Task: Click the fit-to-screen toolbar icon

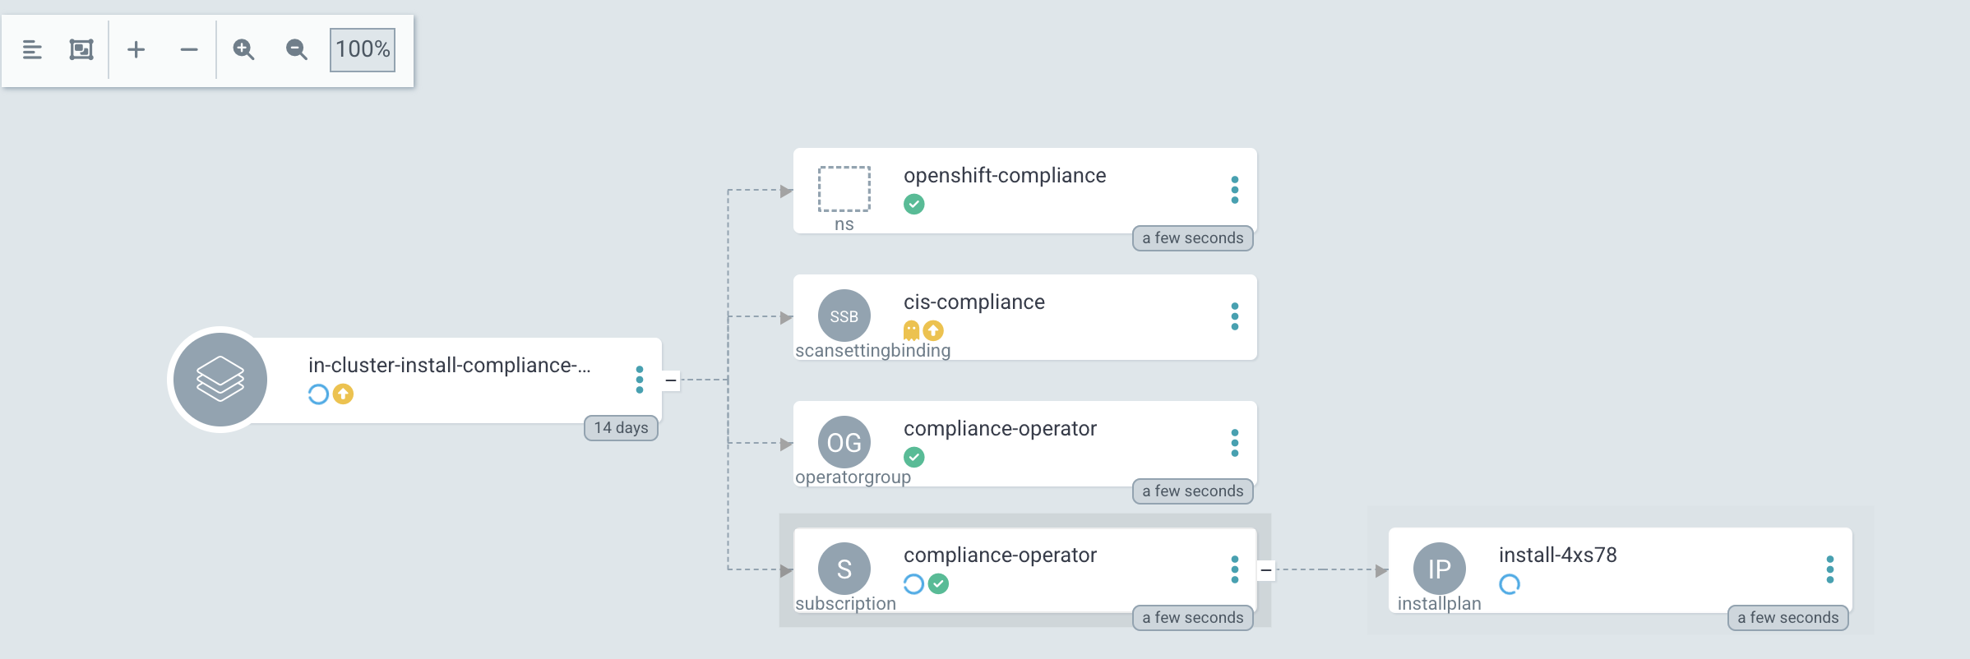Action: (x=81, y=50)
